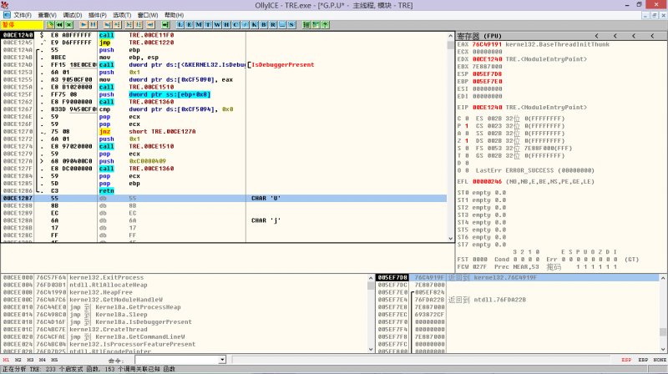Open the 窗口(W) menu
Viewport: 668px width, 374px height.
pos(148,15)
